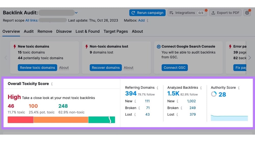Screen dimensions: 255x142
Task: Click info icon next to Overall Toxicity Score
Action: coord(52,84)
